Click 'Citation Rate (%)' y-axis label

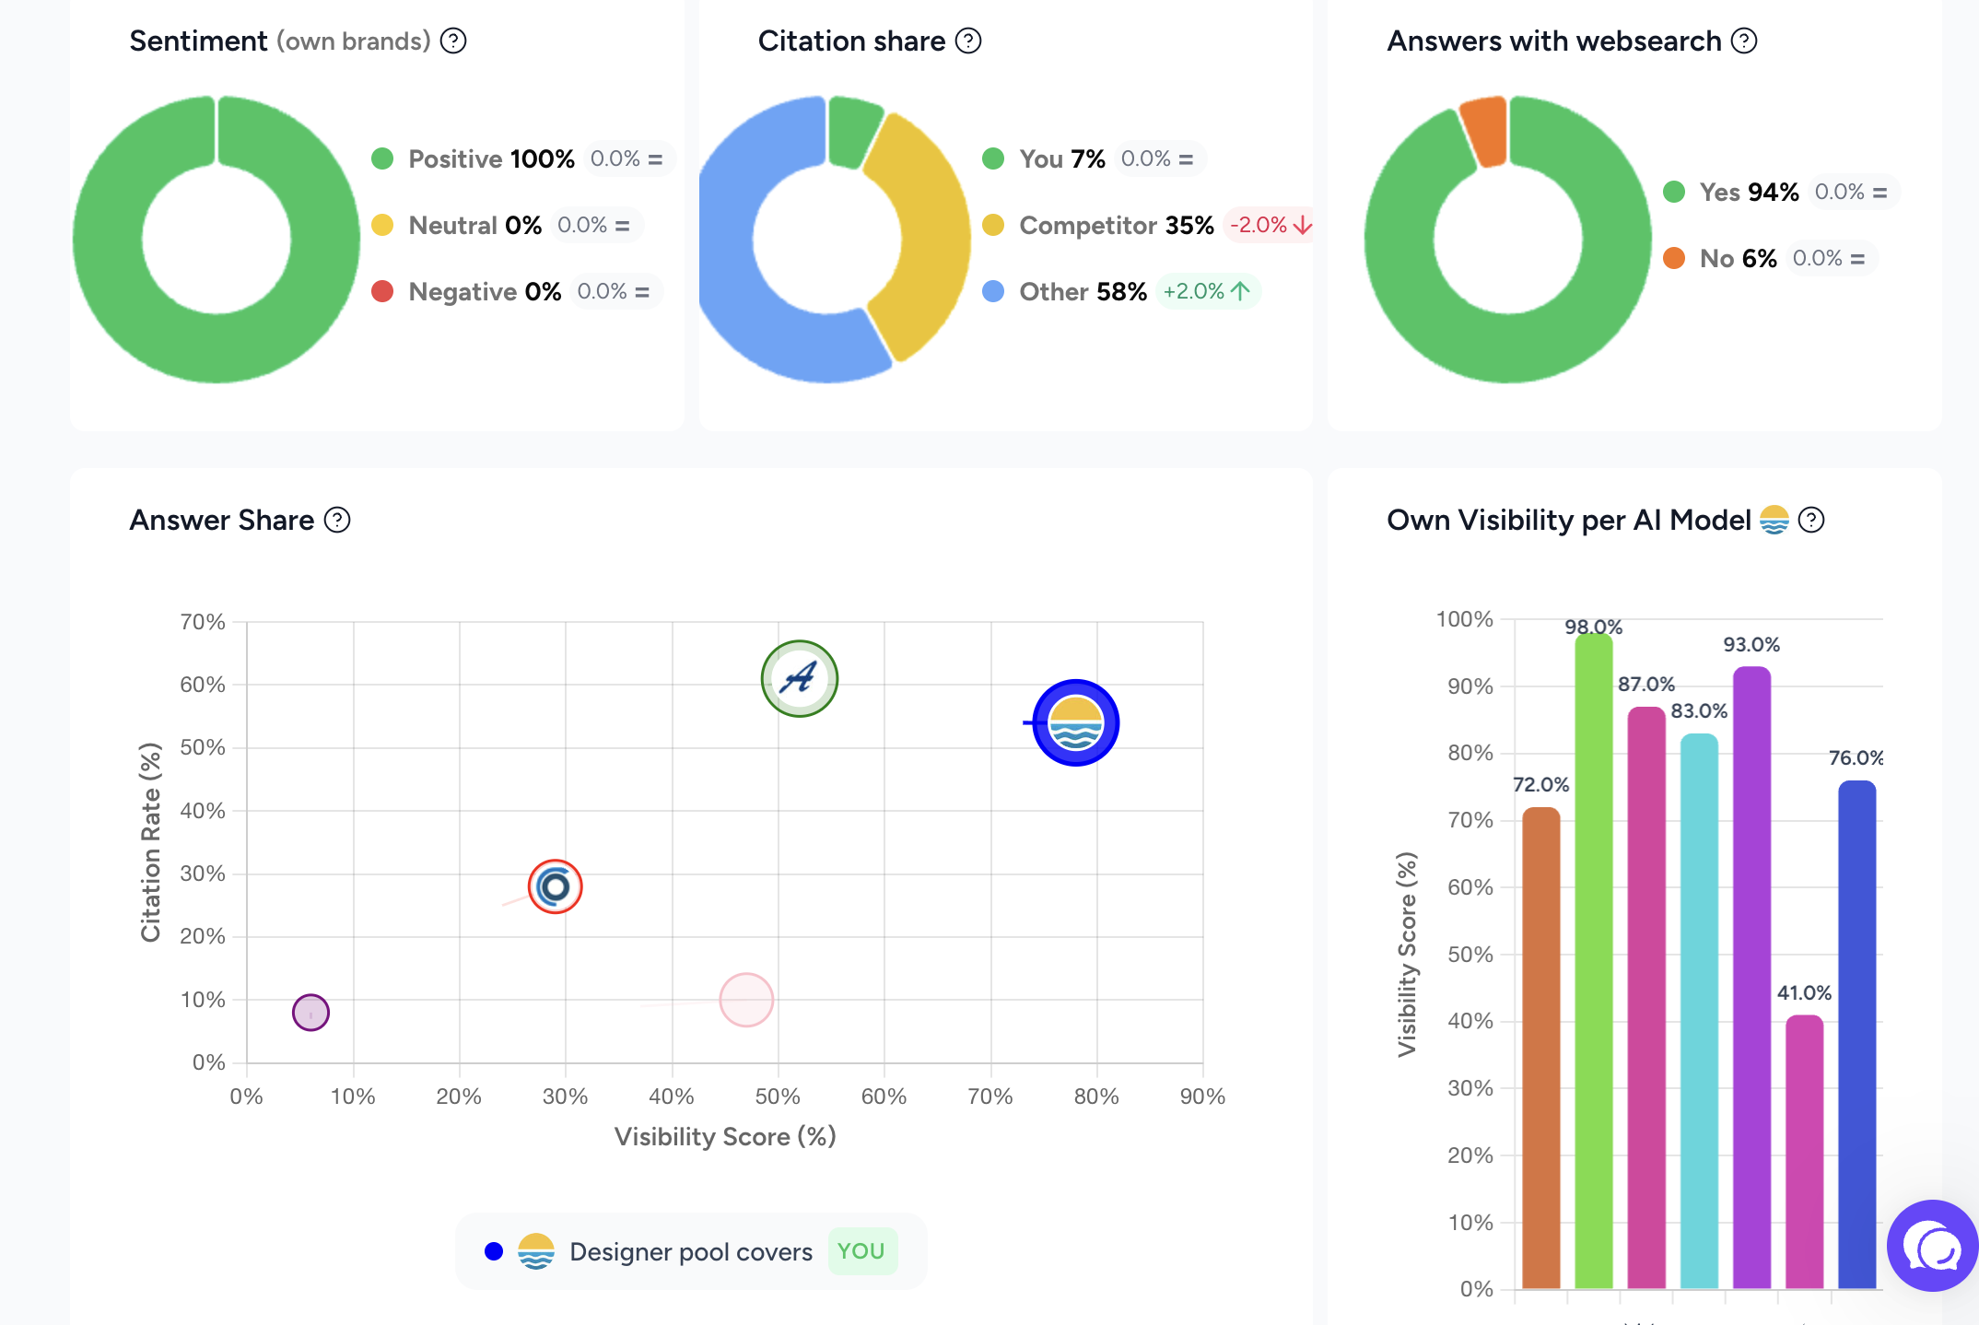150,842
